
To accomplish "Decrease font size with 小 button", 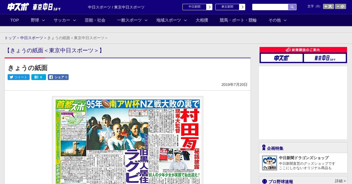I will point(341,6).
